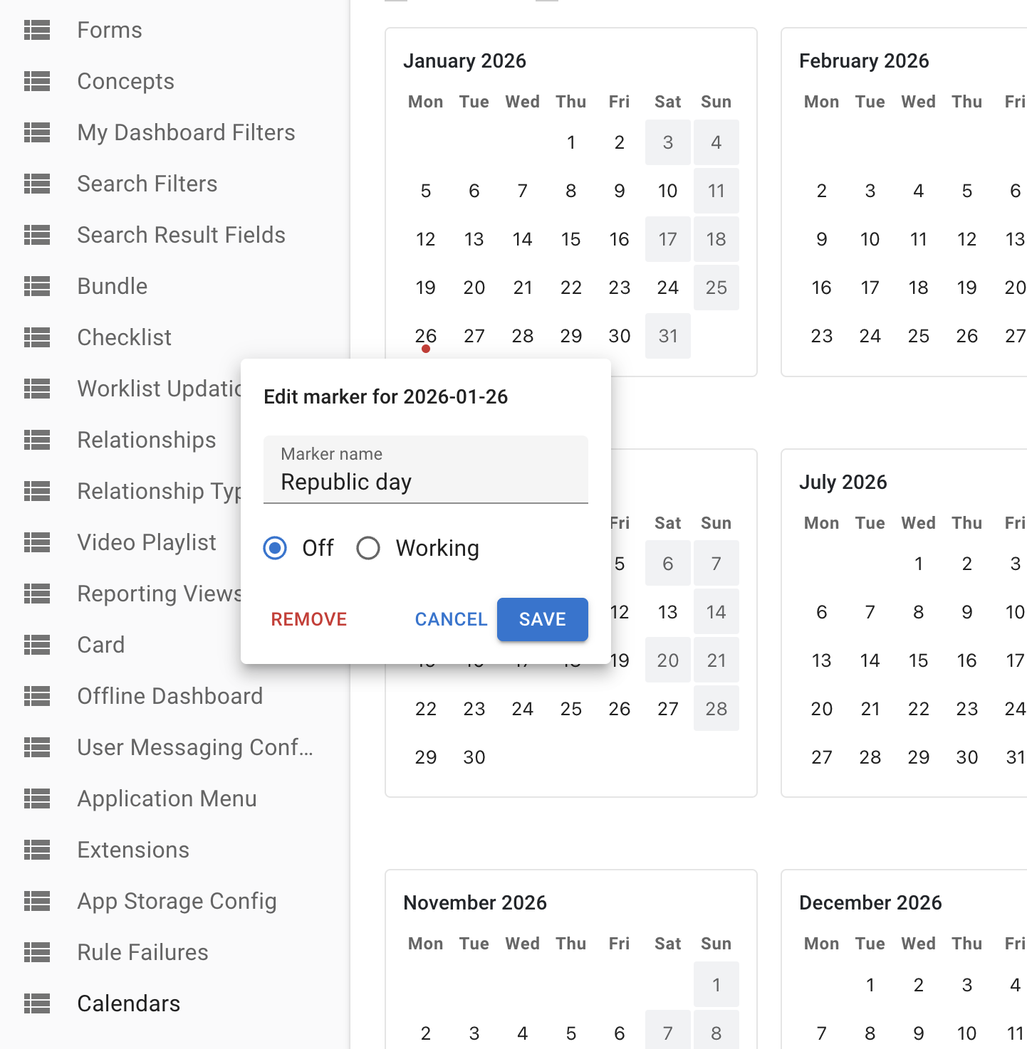The height and width of the screenshot is (1049, 1027).
Task: Click the list icon beside Offline Dashboard
Action: point(37,696)
